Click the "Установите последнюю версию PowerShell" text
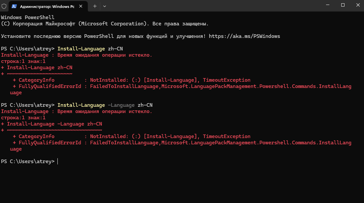364x203 pixels. [57, 36]
